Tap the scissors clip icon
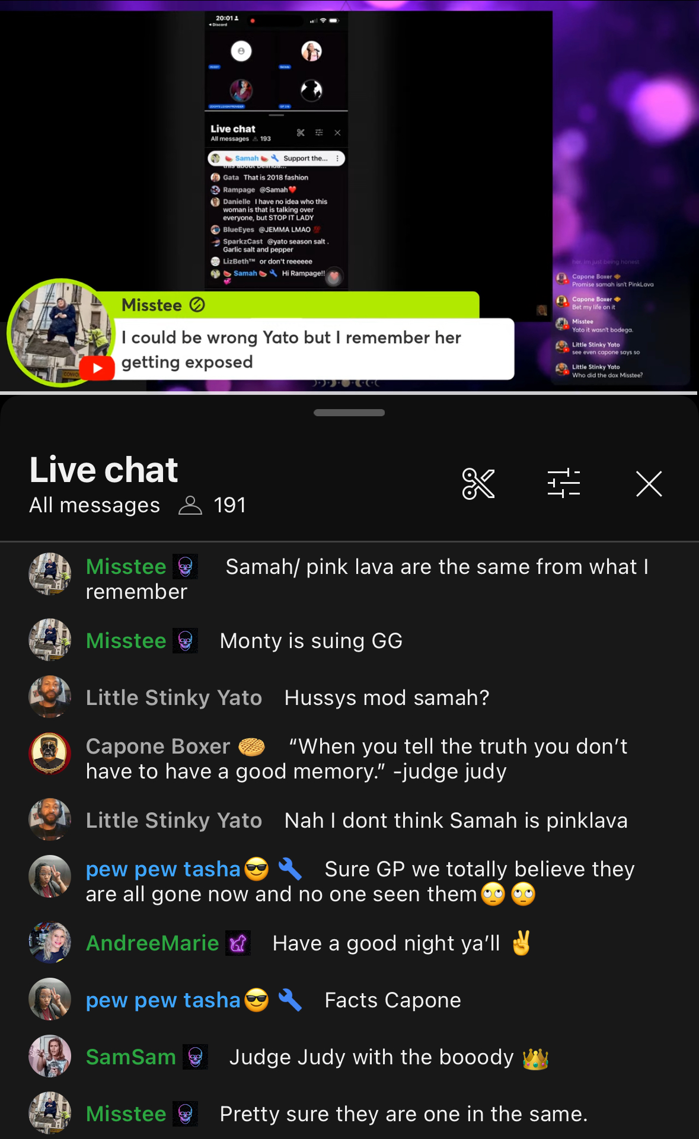 pos(478,484)
